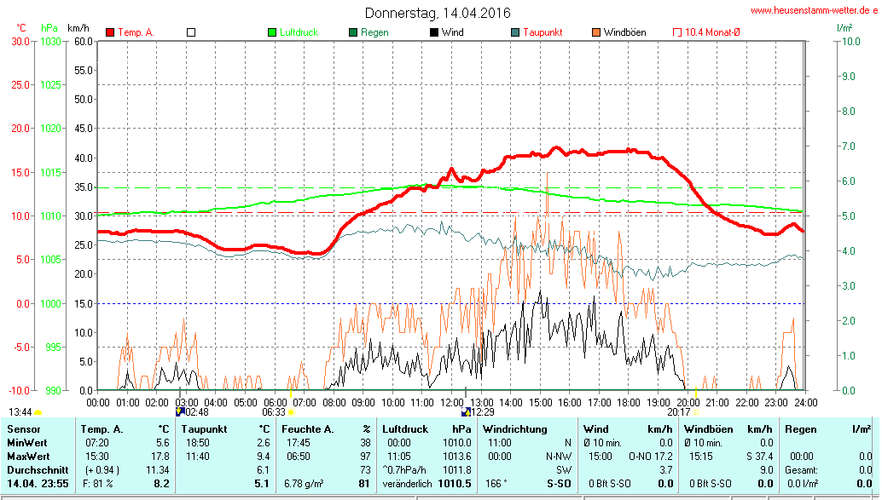Click the orange Windböen legend swatch

tap(596, 32)
